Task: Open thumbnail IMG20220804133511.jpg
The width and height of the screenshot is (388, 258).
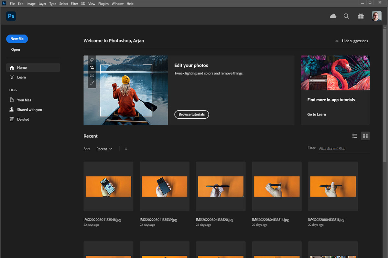Action: pos(333,186)
